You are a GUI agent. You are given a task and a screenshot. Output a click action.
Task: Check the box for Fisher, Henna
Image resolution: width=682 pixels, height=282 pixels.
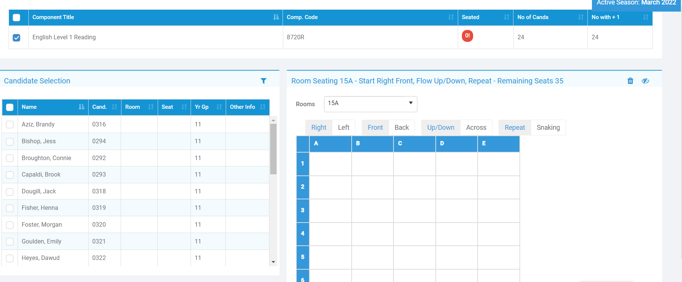coord(10,208)
